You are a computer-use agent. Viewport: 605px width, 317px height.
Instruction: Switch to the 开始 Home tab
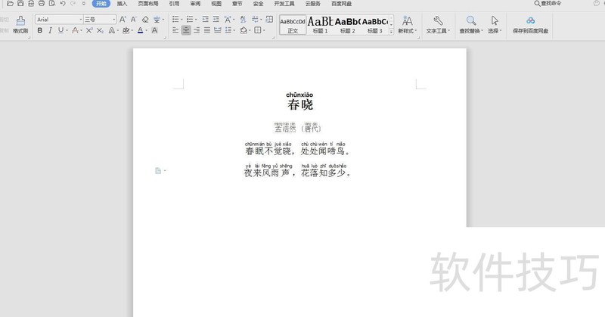click(x=101, y=4)
